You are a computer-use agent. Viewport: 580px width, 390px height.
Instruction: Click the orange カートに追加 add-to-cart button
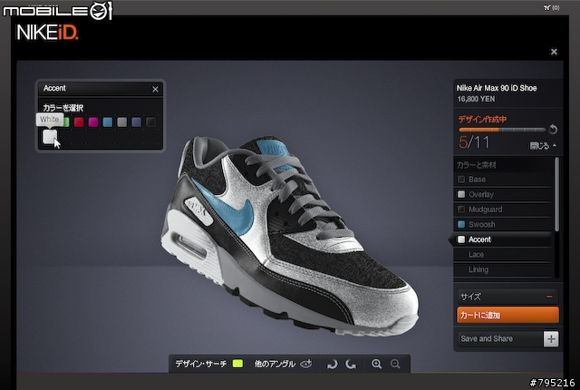tap(507, 315)
